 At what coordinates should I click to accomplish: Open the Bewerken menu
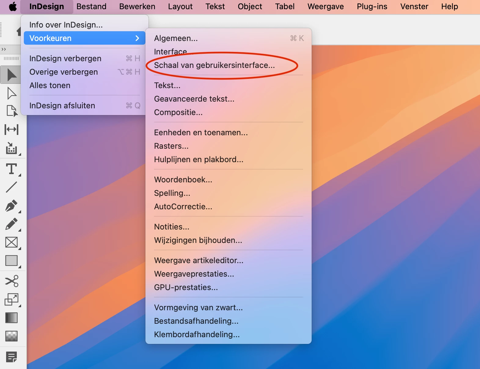point(137,6)
